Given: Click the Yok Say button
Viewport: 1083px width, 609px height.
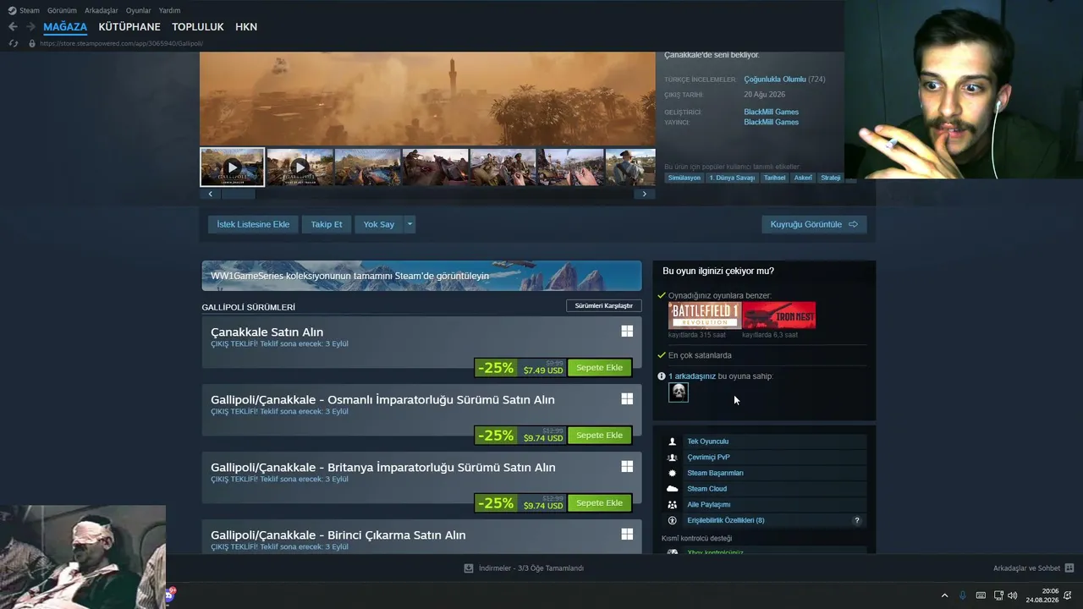Looking at the screenshot, I should (379, 224).
